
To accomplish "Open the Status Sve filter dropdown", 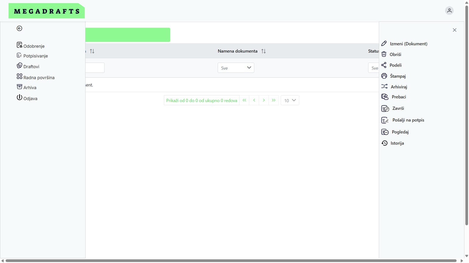I will [x=374, y=68].
